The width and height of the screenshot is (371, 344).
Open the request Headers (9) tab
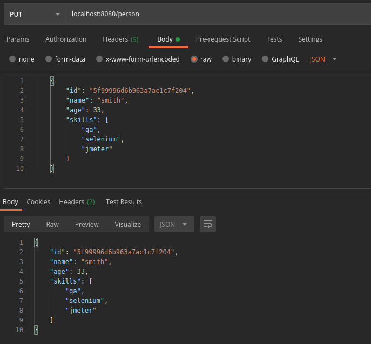[120, 39]
